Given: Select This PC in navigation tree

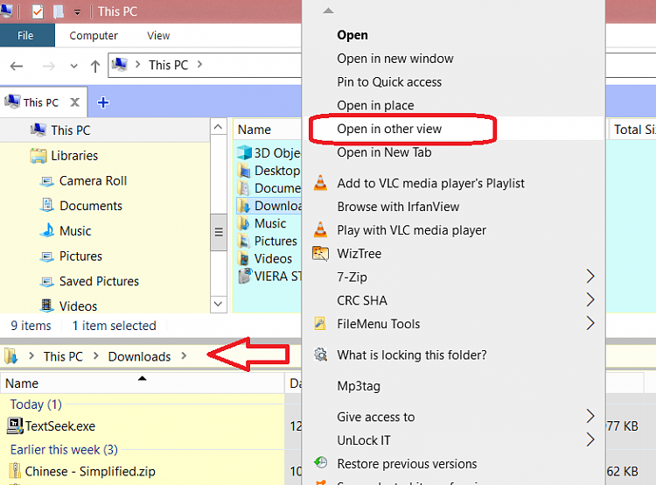Looking at the screenshot, I should tap(70, 130).
